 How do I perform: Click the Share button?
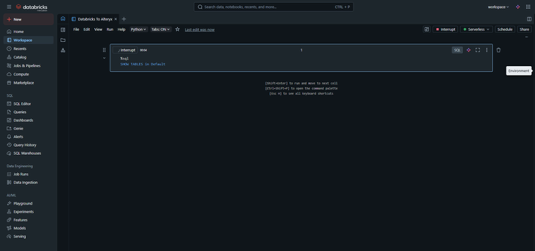524,29
